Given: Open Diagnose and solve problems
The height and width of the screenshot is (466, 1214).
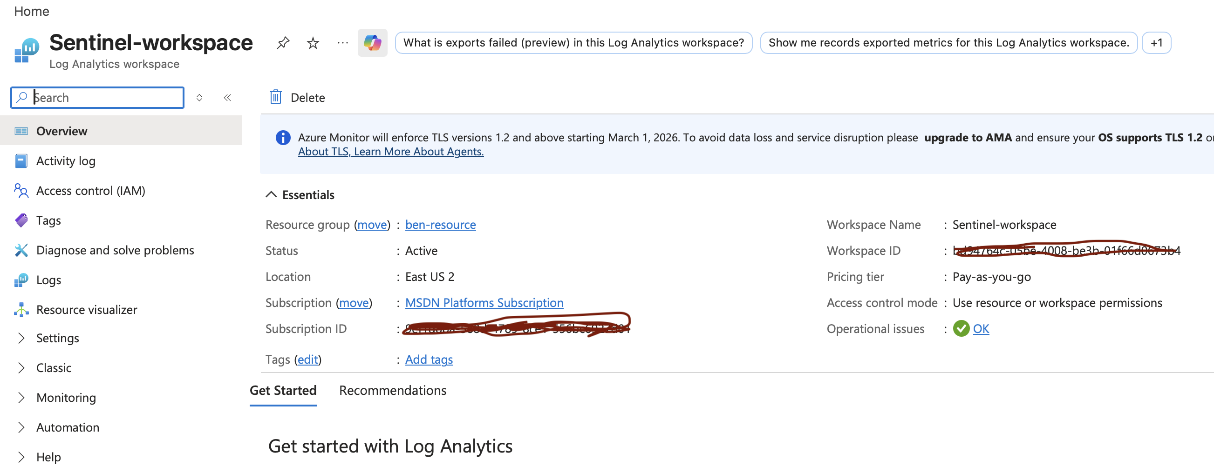Looking at the screenshot, I should [115, 250].
